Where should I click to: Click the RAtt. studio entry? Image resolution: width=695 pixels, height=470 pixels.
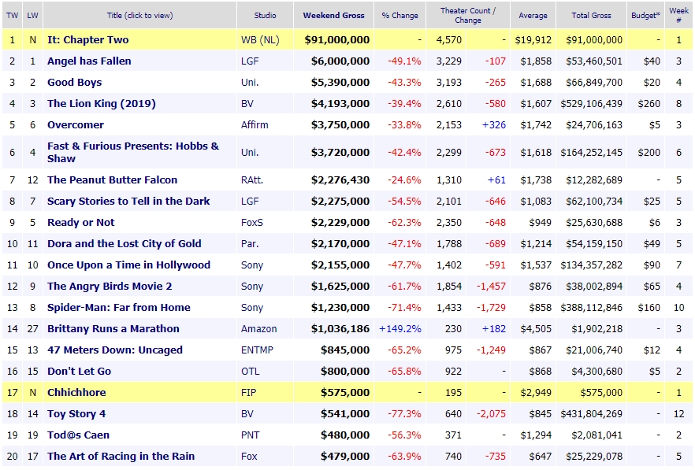pyautogui.click(x=252, y=179)
